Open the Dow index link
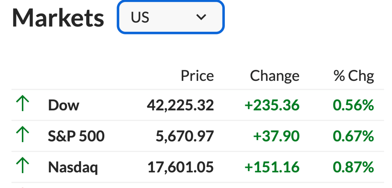Screen dimensions: 392x188 (x=64, y=105)
